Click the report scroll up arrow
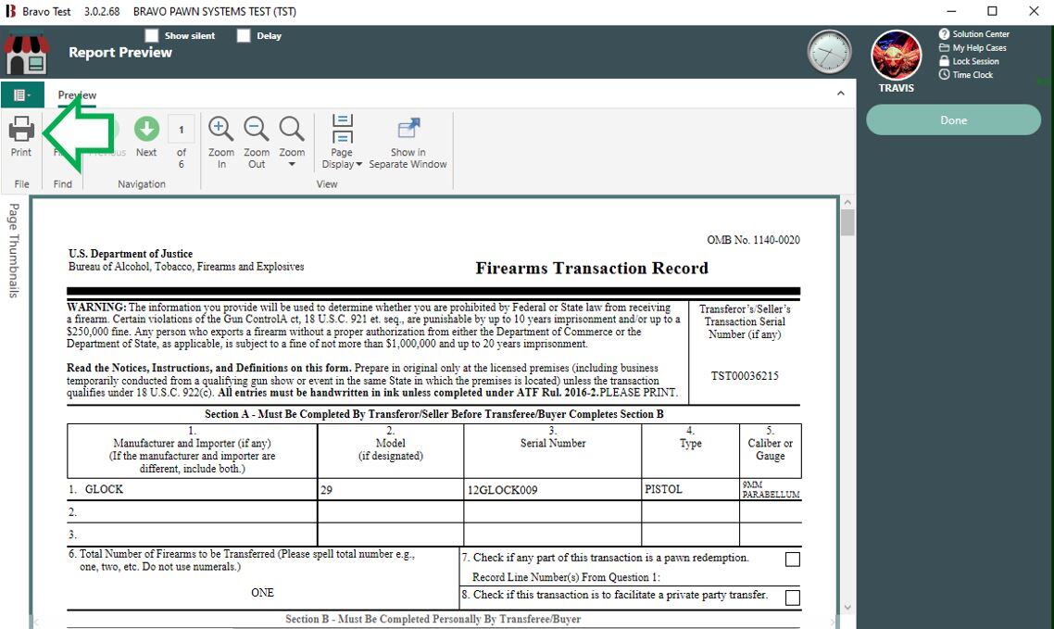 point(847,202)
